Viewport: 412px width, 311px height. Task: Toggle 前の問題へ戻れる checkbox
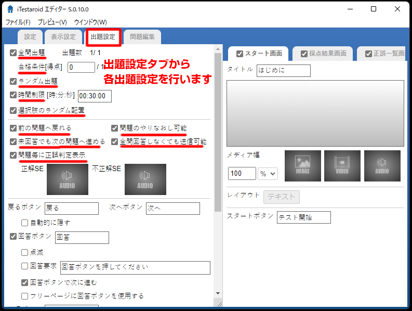coord(13,128)
